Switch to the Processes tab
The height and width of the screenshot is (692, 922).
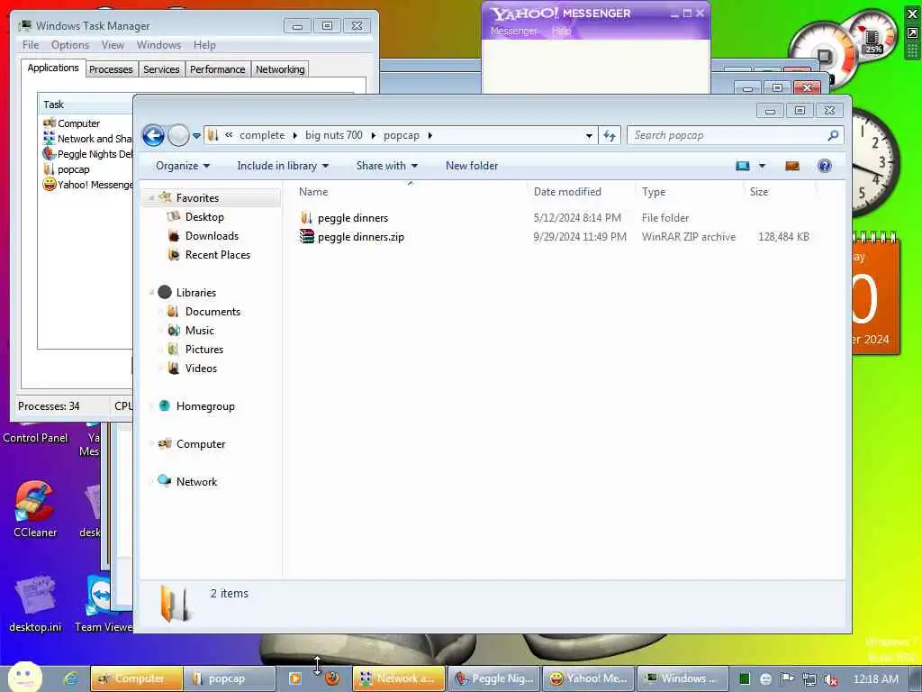pyautogui.click(x=111, y=69)
